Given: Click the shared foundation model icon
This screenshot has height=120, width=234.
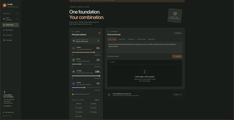Looking at the screenshot, I should 74,41.
